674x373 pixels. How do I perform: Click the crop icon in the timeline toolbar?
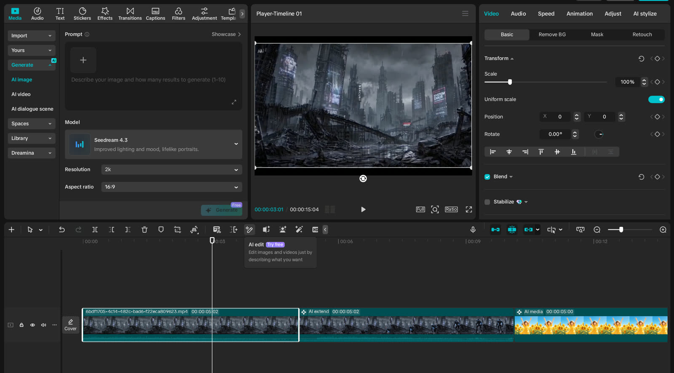177,229
